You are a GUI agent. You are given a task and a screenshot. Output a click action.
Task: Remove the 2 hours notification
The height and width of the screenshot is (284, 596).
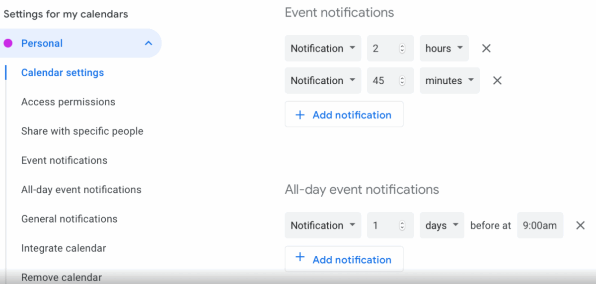click(x=486, y=49)
